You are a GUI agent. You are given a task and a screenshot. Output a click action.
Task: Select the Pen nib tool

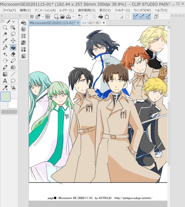tap(5, 47)
